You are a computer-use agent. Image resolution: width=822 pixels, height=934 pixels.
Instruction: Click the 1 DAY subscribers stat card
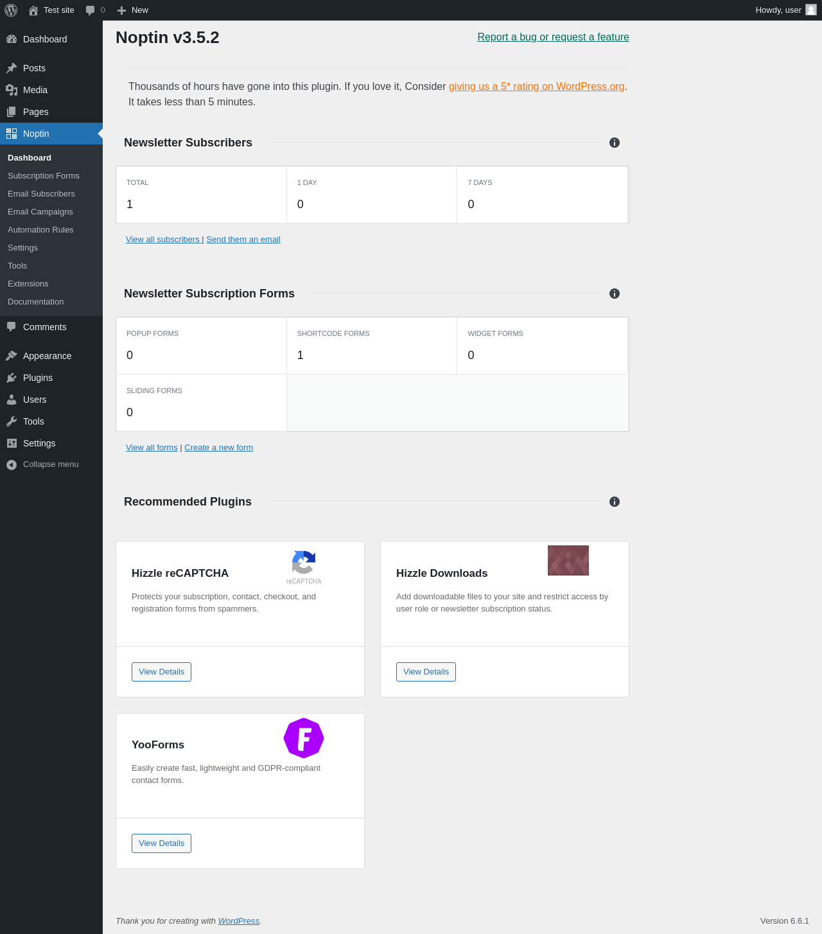tap(372, 195)
